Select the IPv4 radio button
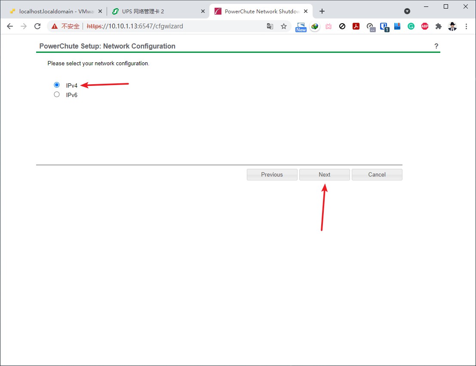 click(57, 85)
